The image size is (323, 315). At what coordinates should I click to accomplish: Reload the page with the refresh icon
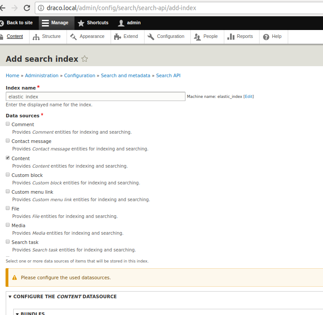[x=27, y=8]
